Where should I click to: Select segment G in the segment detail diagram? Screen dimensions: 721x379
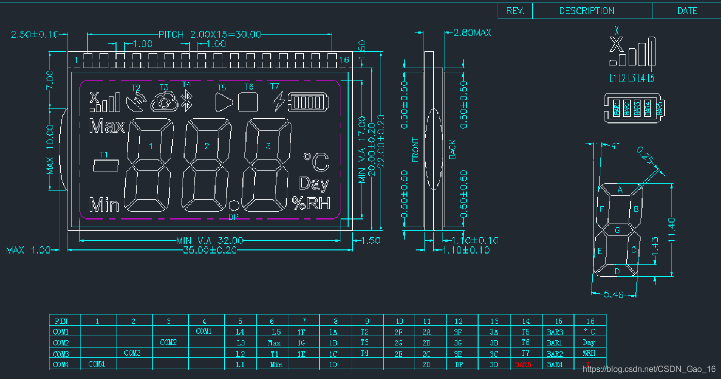(617, 230)
